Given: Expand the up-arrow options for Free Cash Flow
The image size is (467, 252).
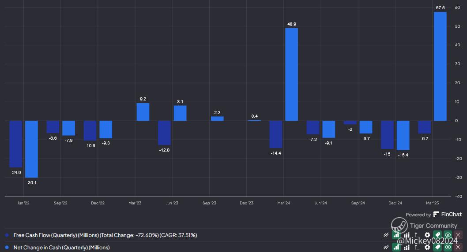Looking at the screenshot, I should (x=416, y=235).
